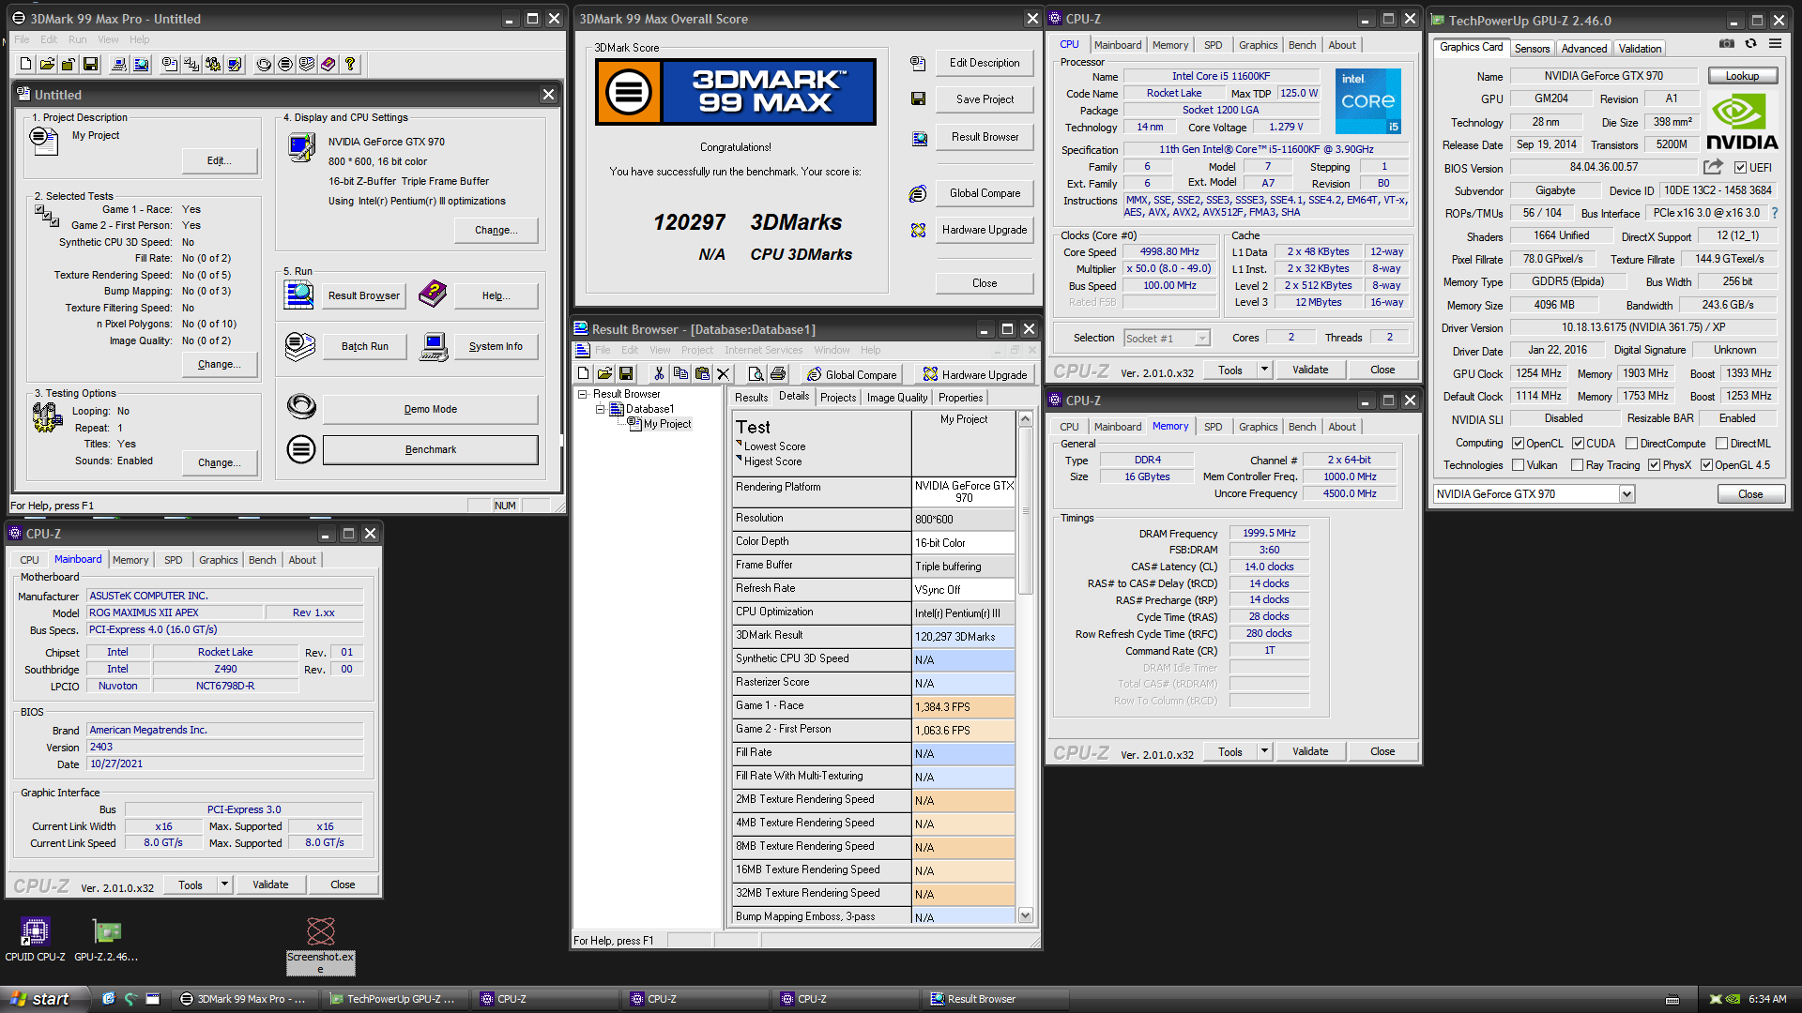Select My Project in Result Browser tree
This screenshot has width=1802, height=1013.
click(666, 424)
